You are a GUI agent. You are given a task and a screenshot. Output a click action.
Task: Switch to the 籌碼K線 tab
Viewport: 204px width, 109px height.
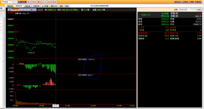tap(10, 6)
